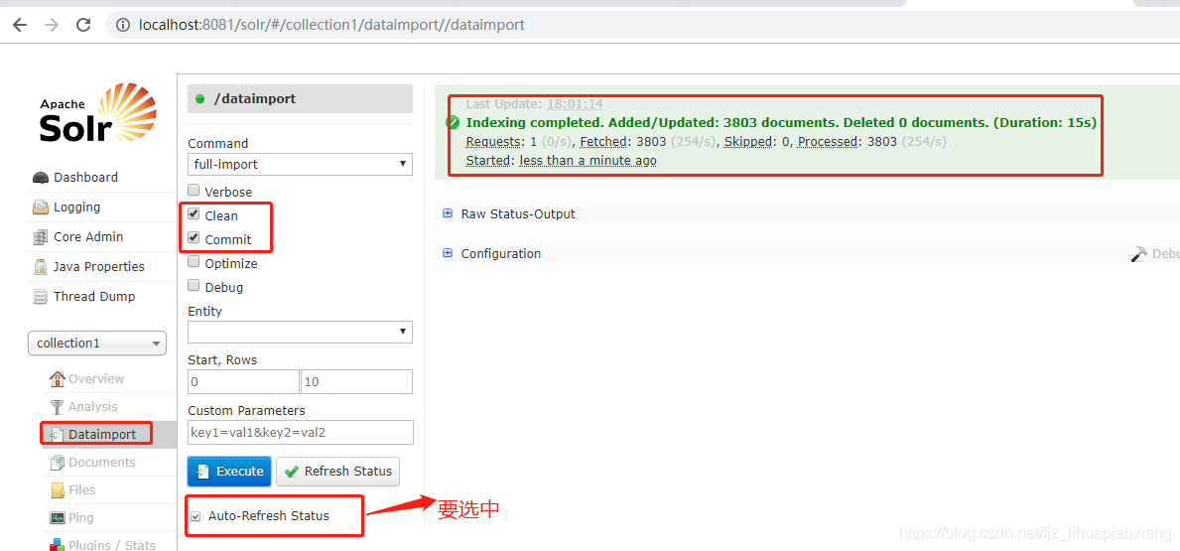Click the Analysis funnel icon
1180x551 pixels.
[58, 406]
